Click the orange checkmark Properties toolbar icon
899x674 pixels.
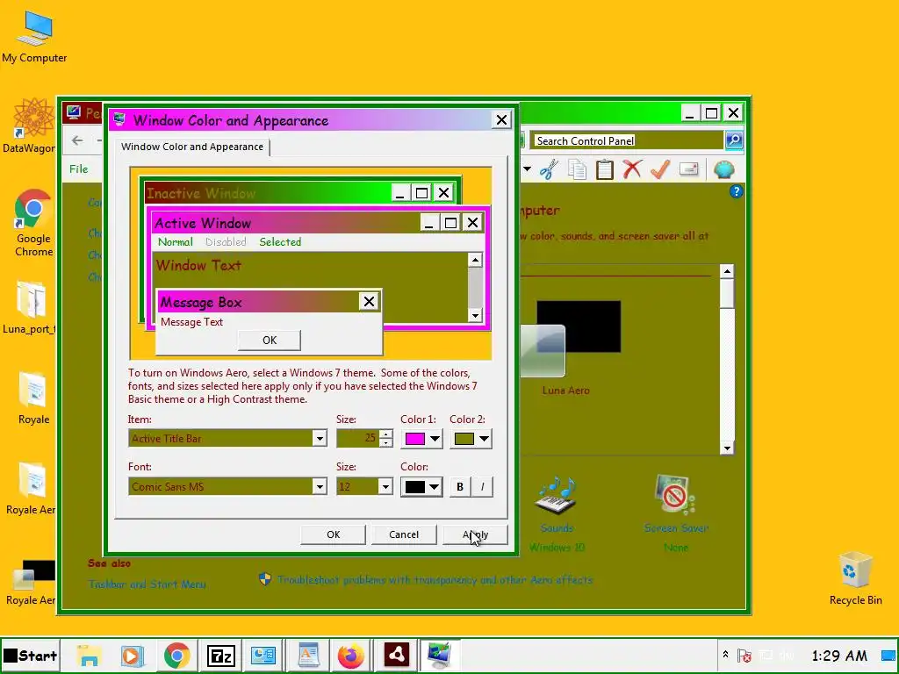660,169
